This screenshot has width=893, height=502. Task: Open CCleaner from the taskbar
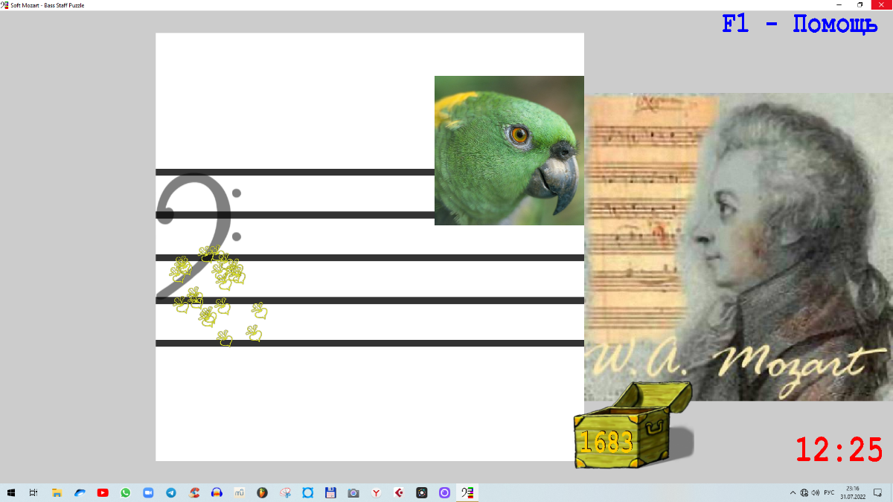[x=194, y=492]
